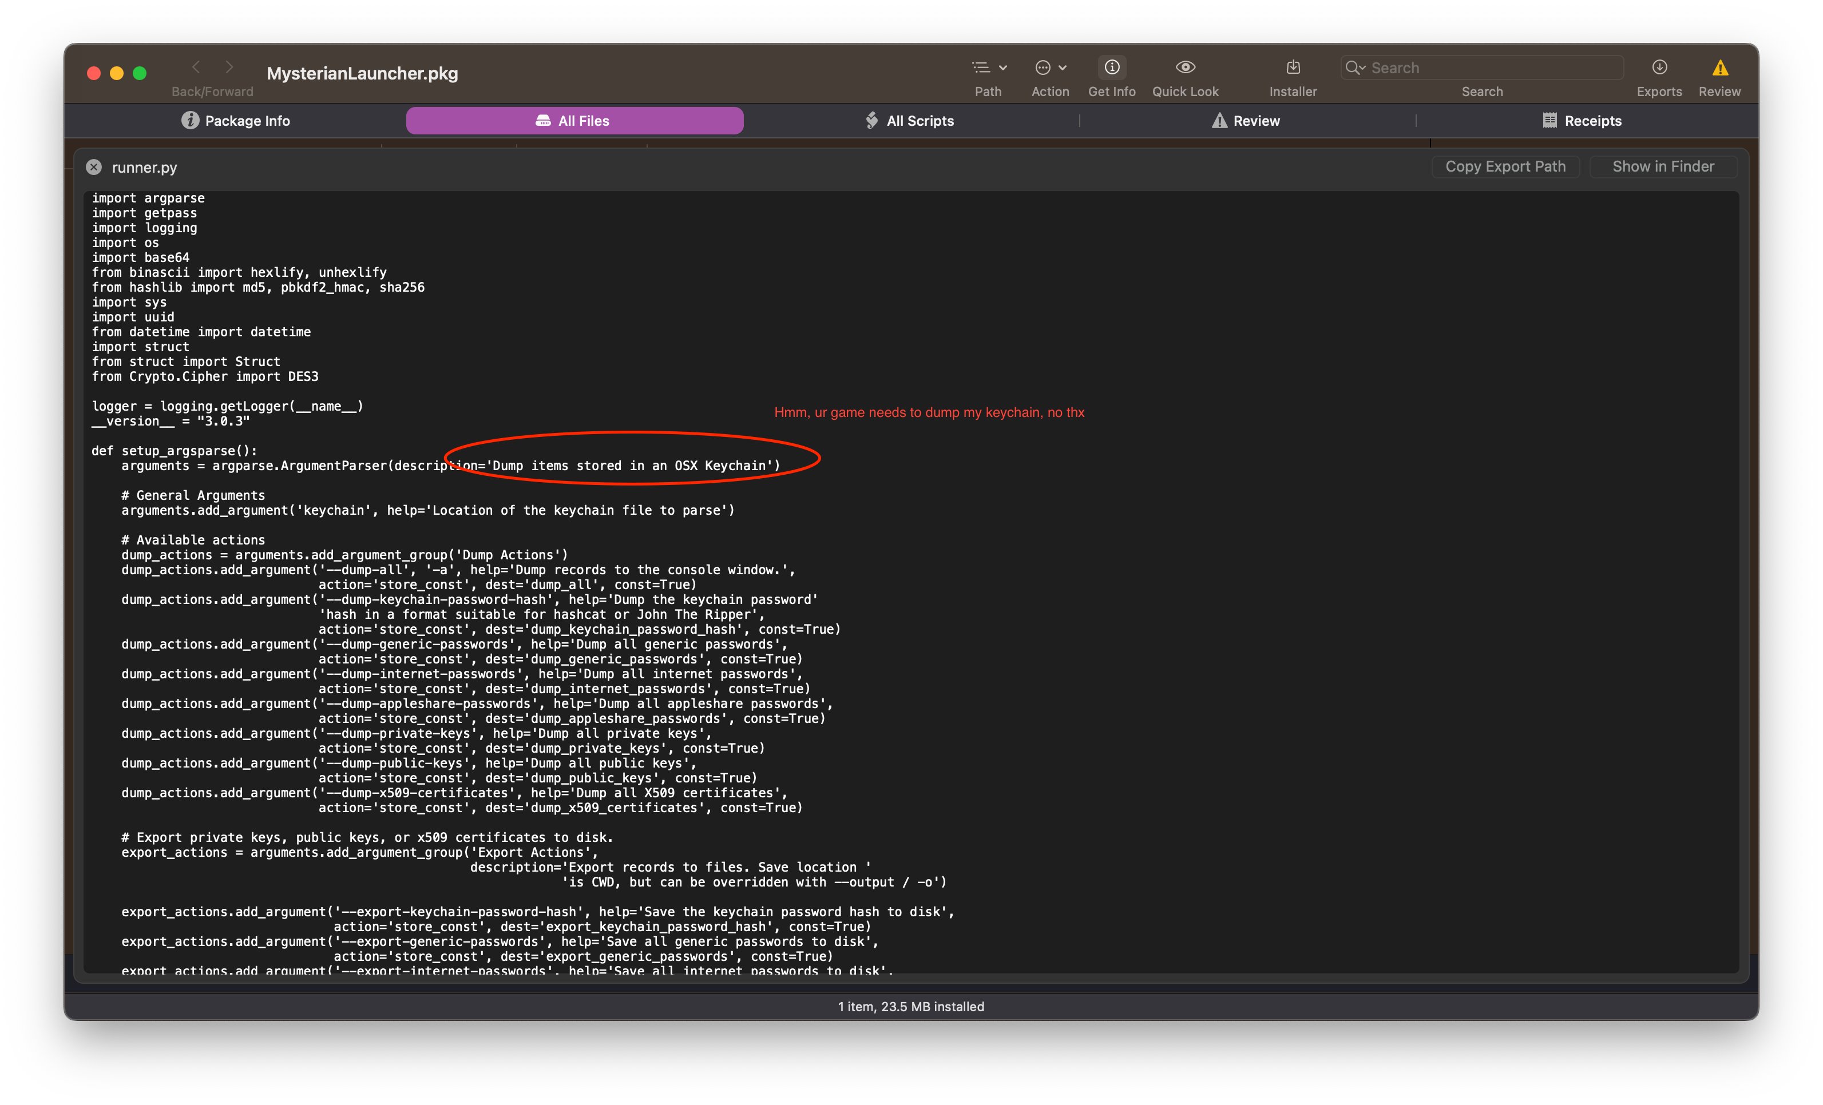This screenshot has height=1105, width=1823.
Task: Click the status bar item count text
Action: click(911, 1007)
